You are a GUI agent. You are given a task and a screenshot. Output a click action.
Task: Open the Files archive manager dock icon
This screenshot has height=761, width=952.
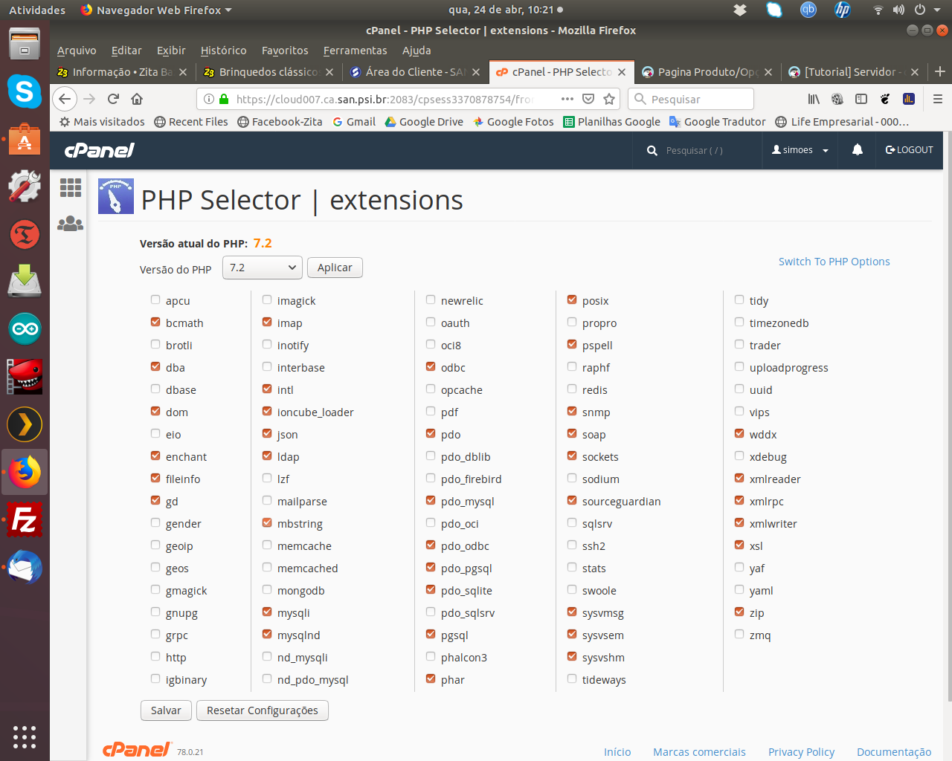(x=25, y=44)
